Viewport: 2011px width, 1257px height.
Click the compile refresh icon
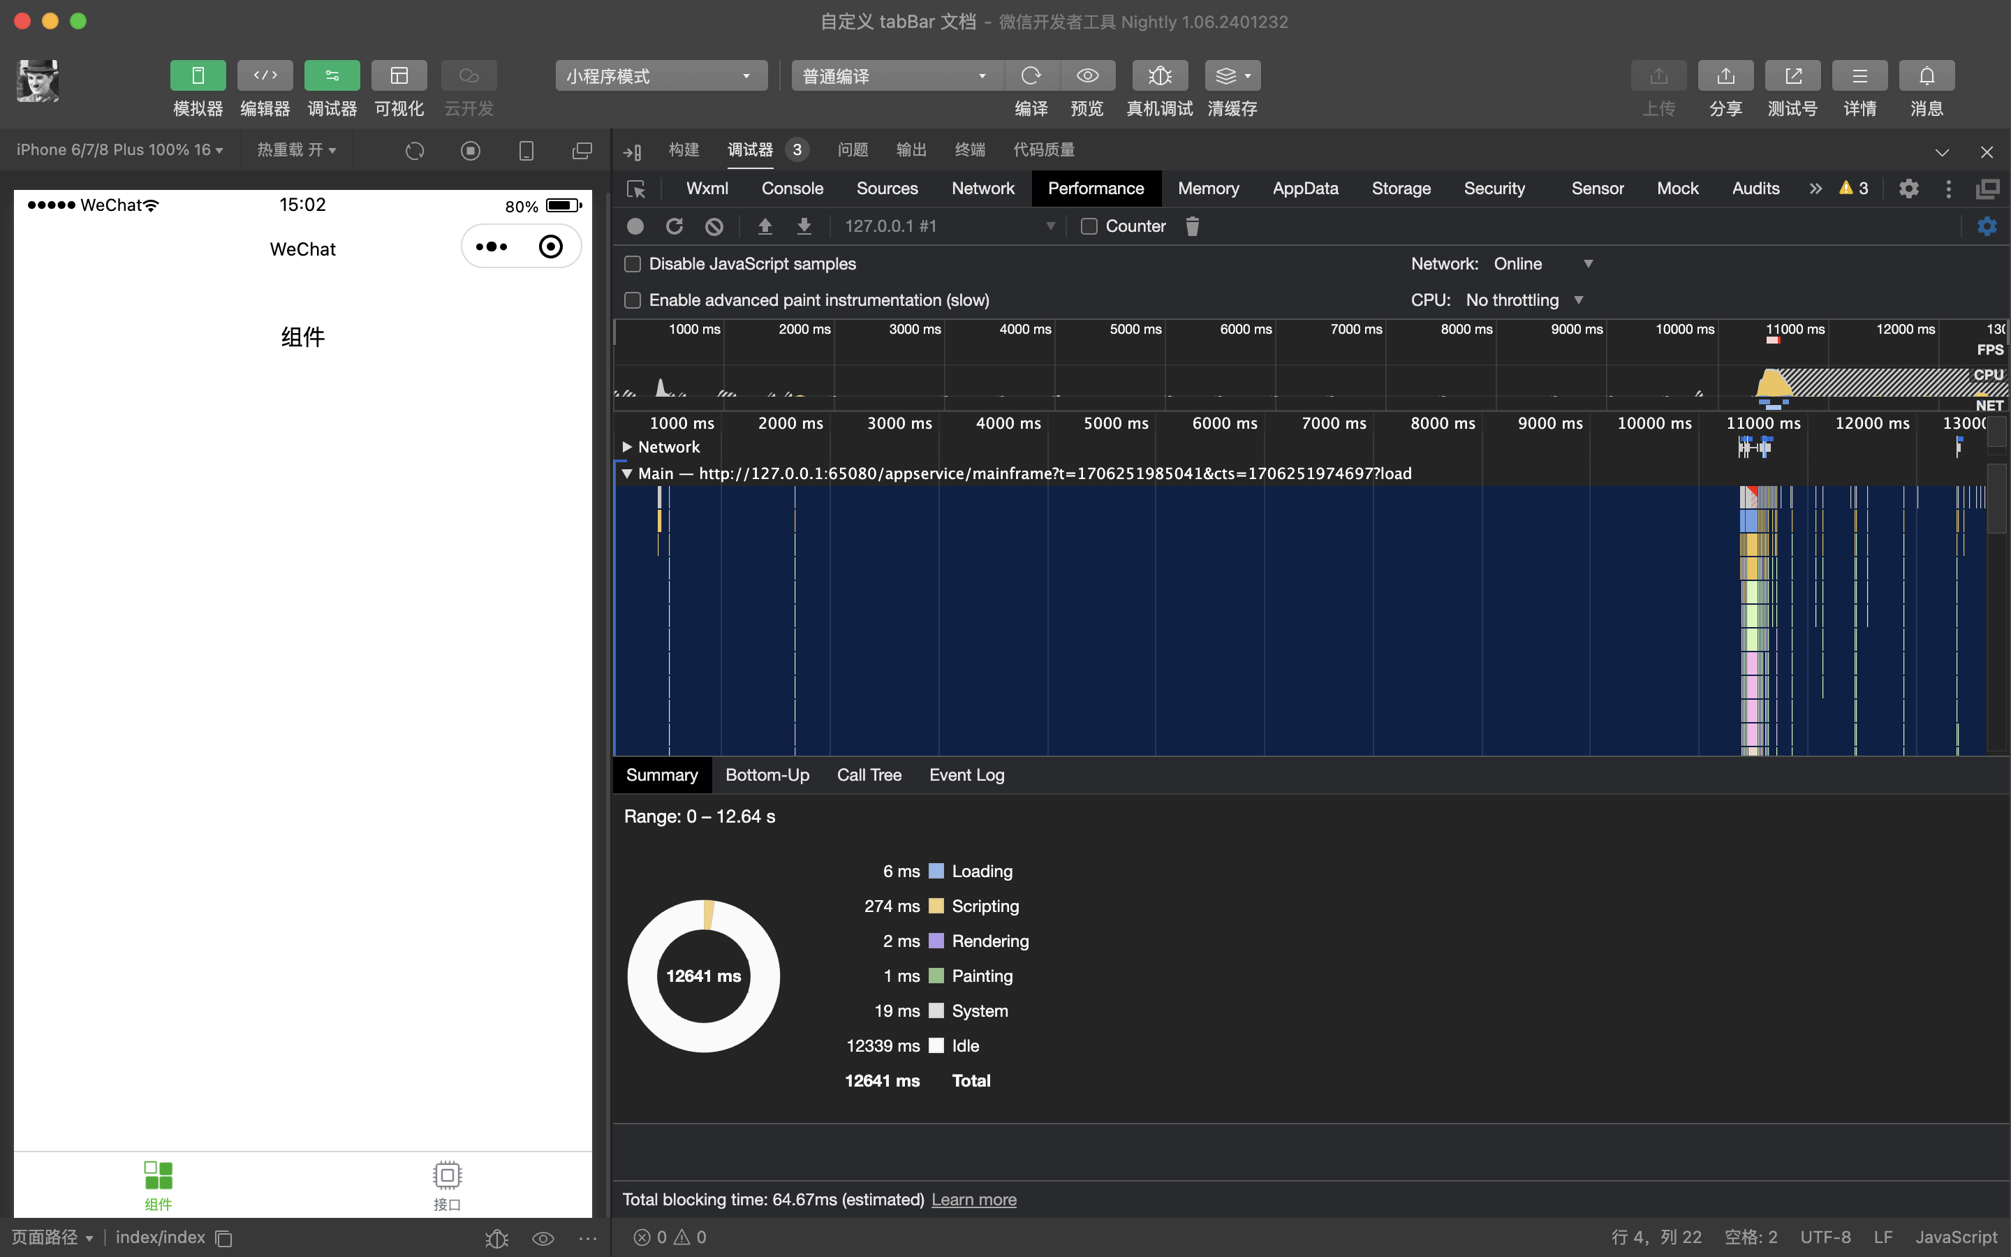[x=1031, y=75]
